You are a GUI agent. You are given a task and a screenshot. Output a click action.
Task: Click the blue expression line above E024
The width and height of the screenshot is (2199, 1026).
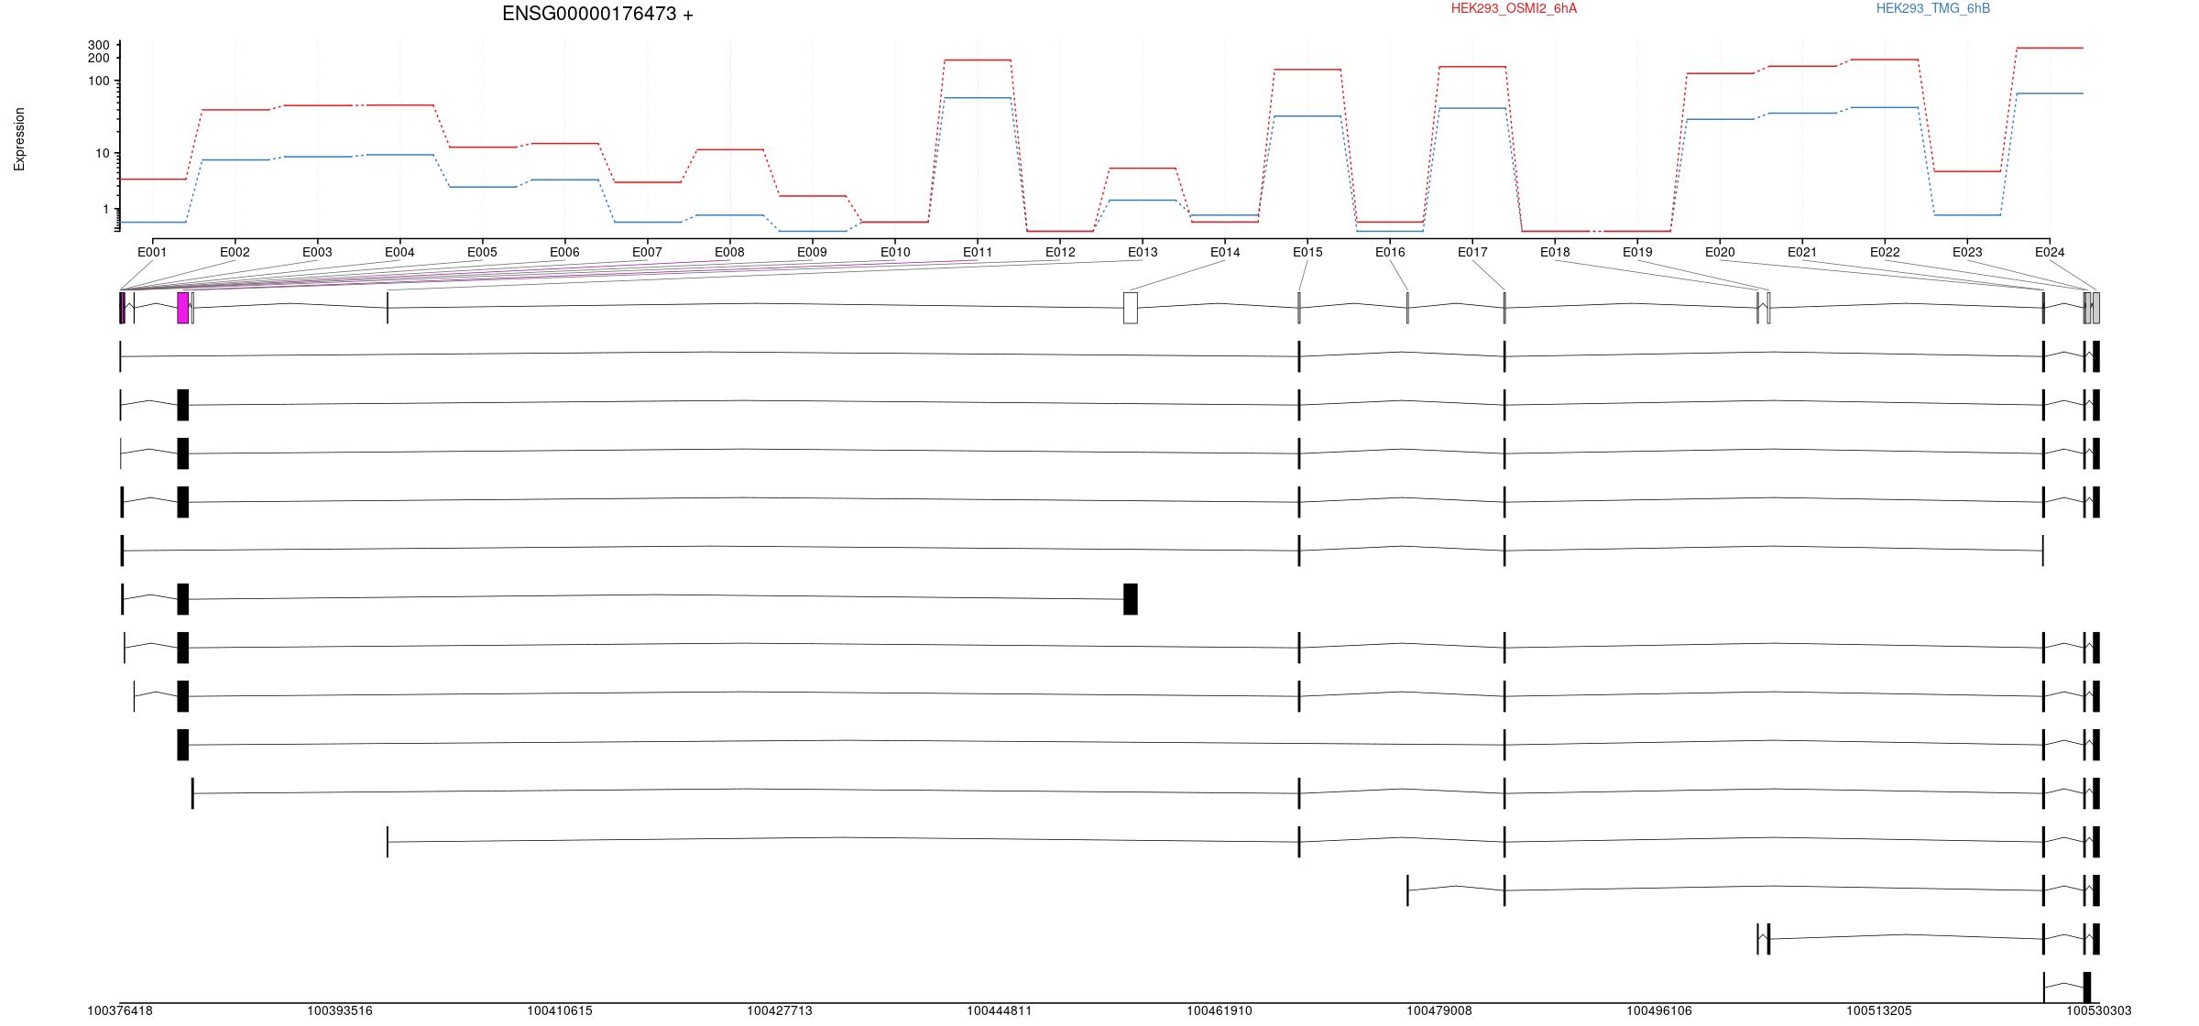(2050, 93)
